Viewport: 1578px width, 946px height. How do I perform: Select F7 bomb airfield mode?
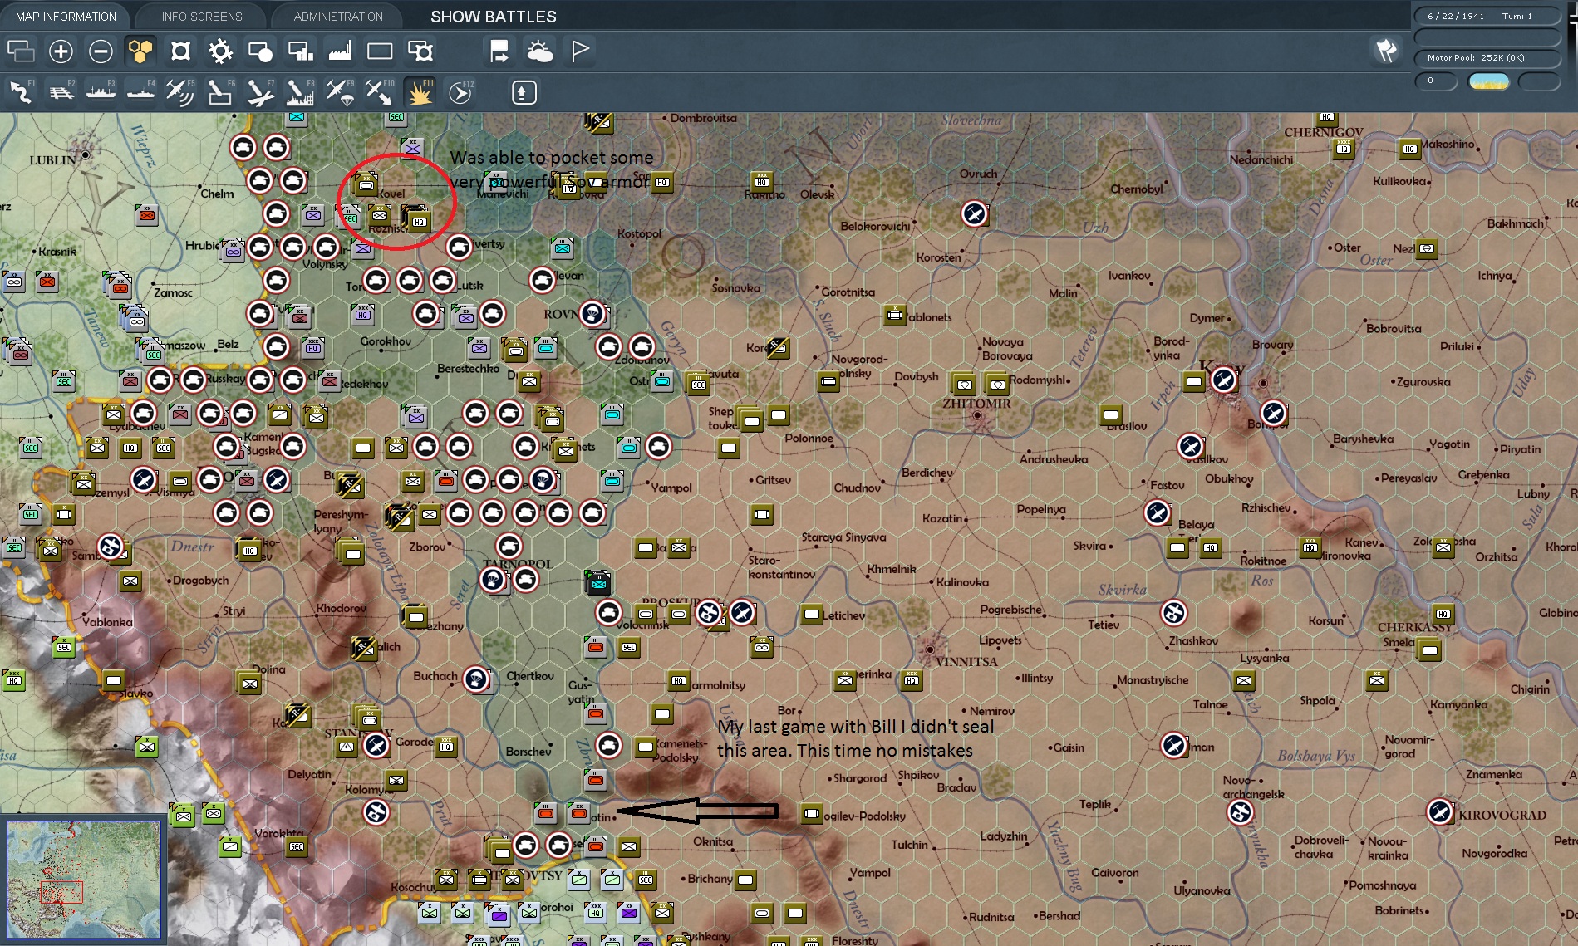point(260,92)
